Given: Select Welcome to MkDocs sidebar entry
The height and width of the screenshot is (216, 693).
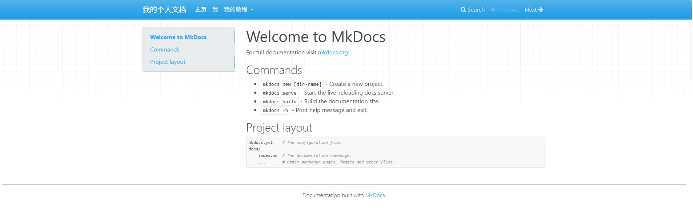Looking at the screenshot, I should (178, 37).
